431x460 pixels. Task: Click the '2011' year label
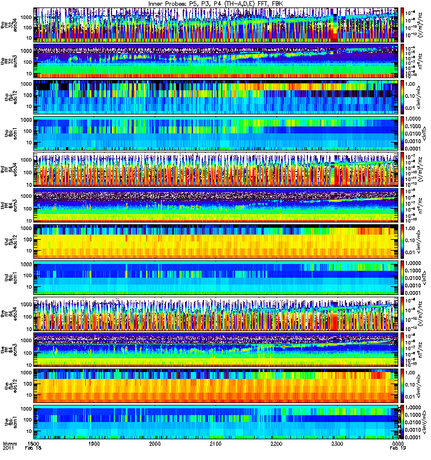(8, 448)
